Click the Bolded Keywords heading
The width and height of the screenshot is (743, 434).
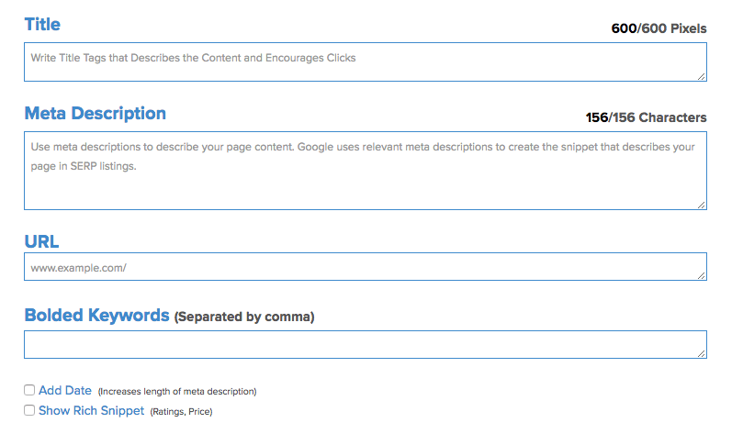tap(96, 316)
